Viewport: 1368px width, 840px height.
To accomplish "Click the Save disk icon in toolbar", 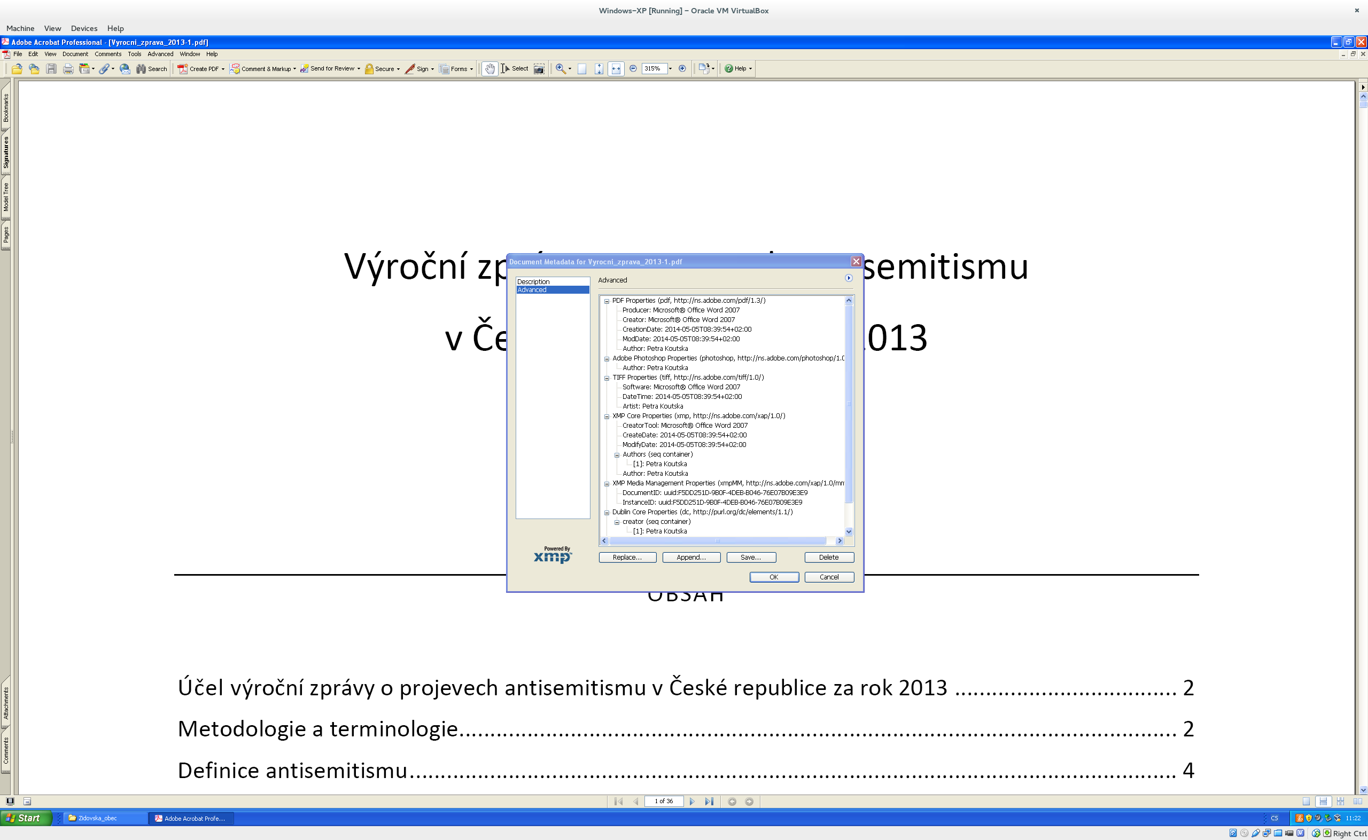I will coord(51,69).
